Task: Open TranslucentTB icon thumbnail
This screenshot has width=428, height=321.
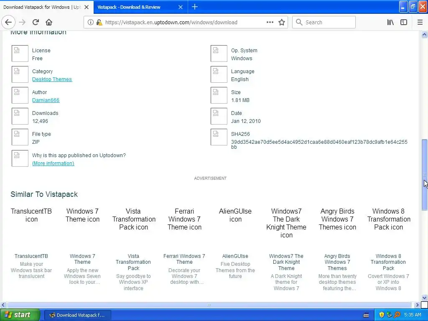Action: click(x=31, y=215)
